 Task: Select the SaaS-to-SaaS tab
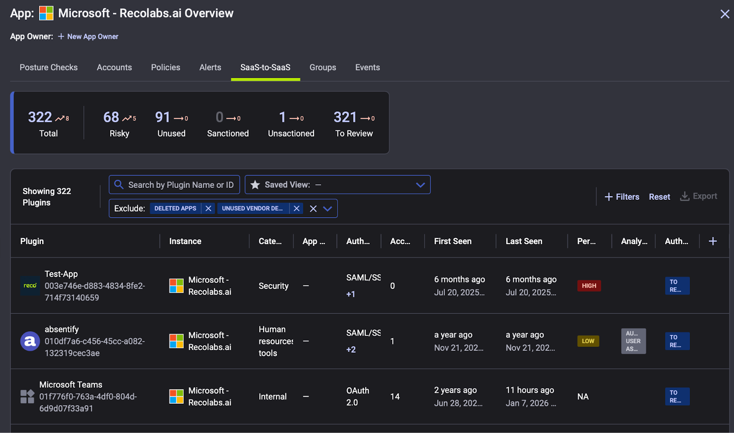[265, 67]
